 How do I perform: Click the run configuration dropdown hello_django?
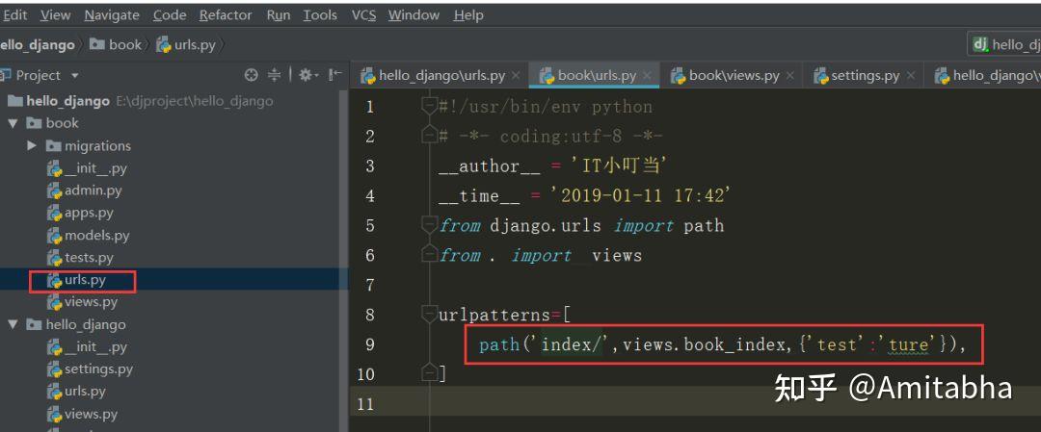click(x=1004, y=44)
